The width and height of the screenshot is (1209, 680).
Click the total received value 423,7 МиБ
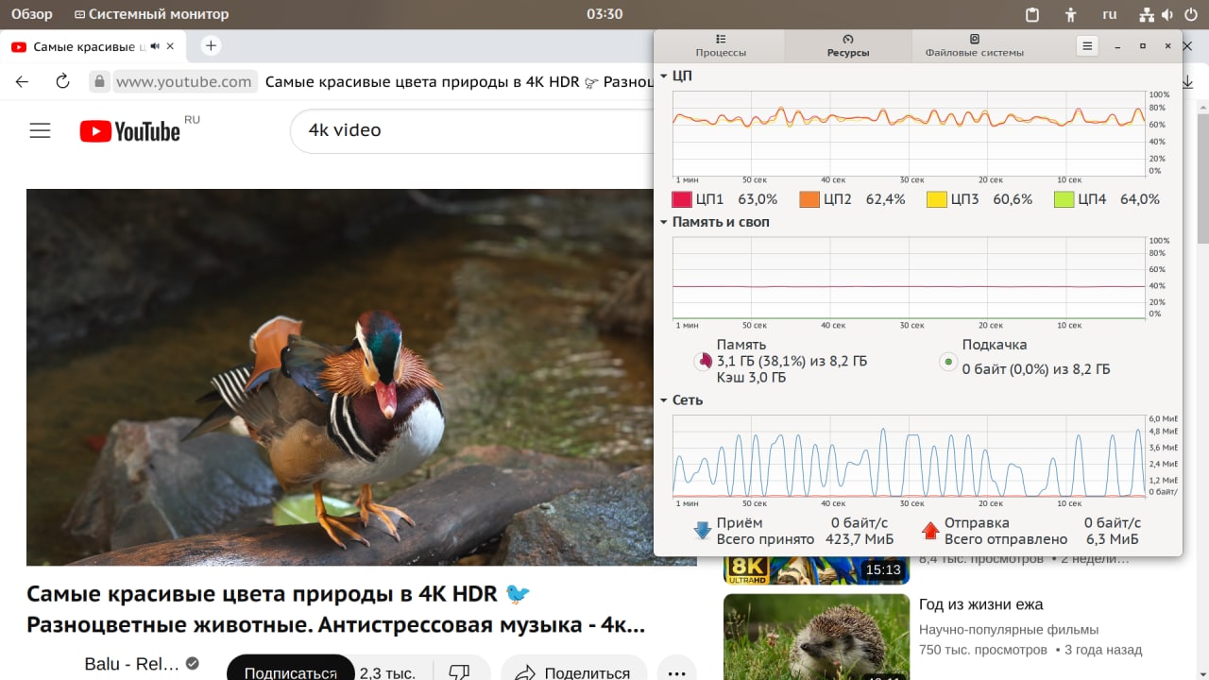click(x=858, y=539)
